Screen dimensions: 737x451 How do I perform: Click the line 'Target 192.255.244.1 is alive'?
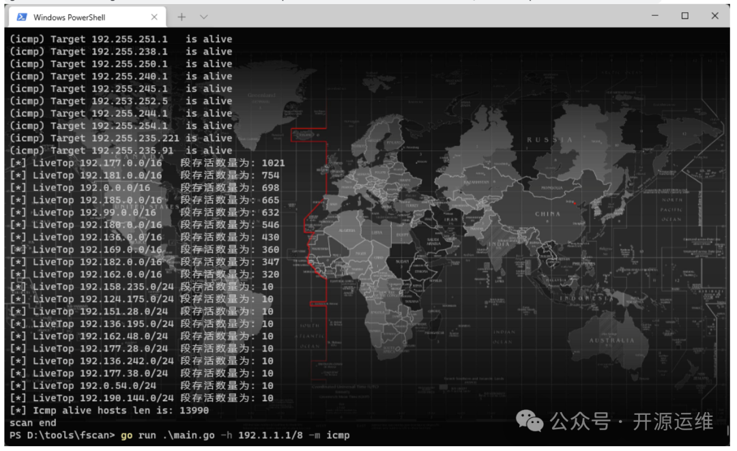coord(121,114)
